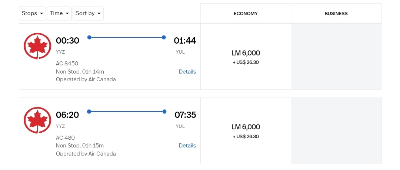
Task: Click the arrival dot on 01:44 route line
Action: click(x=164, y=37)
